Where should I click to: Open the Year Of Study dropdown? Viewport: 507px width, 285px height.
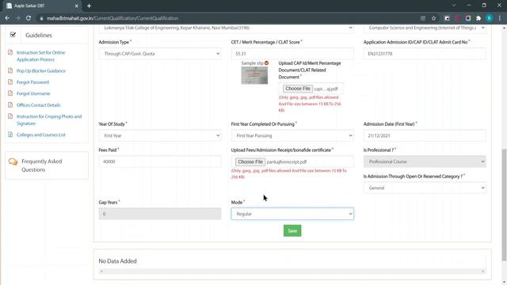click(160, 135)
